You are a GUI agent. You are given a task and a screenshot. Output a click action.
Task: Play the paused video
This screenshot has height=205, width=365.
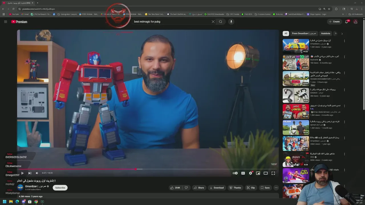(22, 173)
